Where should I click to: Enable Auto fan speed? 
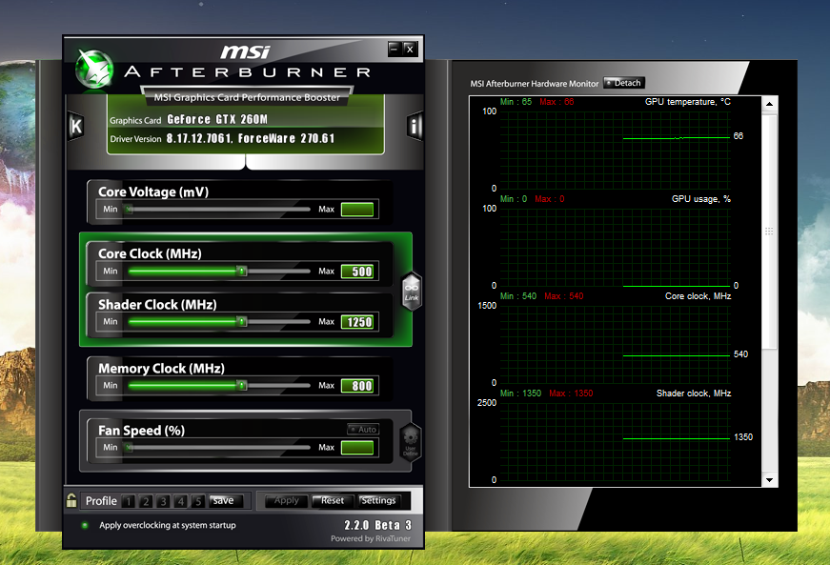point(363,429)
